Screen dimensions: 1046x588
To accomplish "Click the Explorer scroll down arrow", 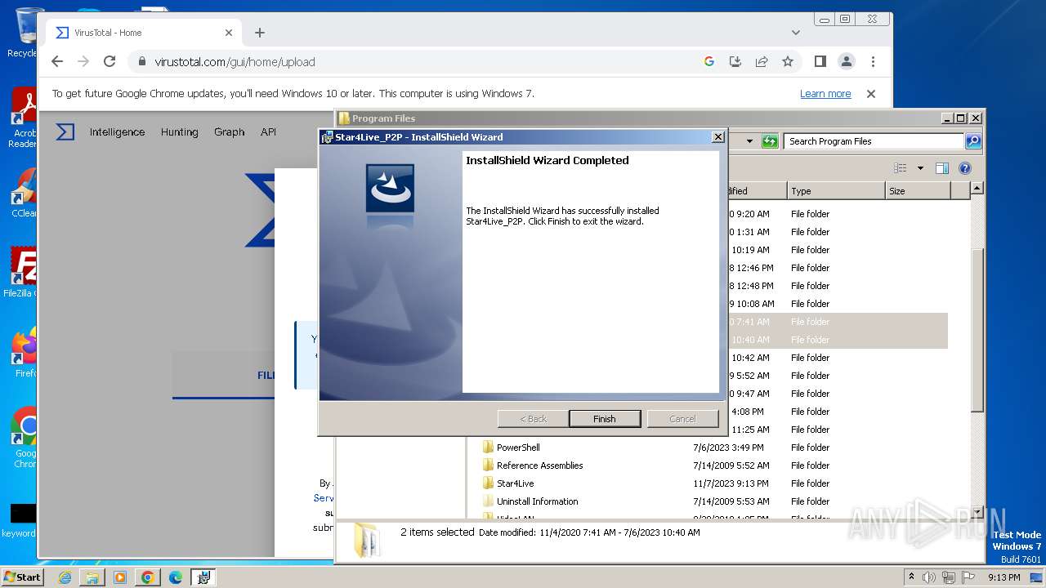I will click(977, 511).
